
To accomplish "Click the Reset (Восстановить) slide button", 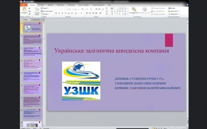I will [47, 11].
